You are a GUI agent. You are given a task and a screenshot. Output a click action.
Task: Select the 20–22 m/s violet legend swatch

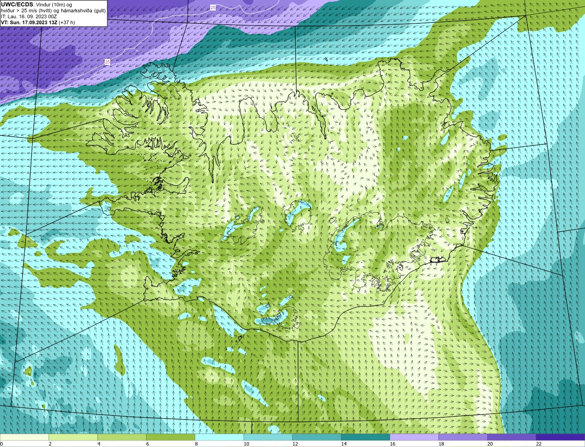(512, 437)
